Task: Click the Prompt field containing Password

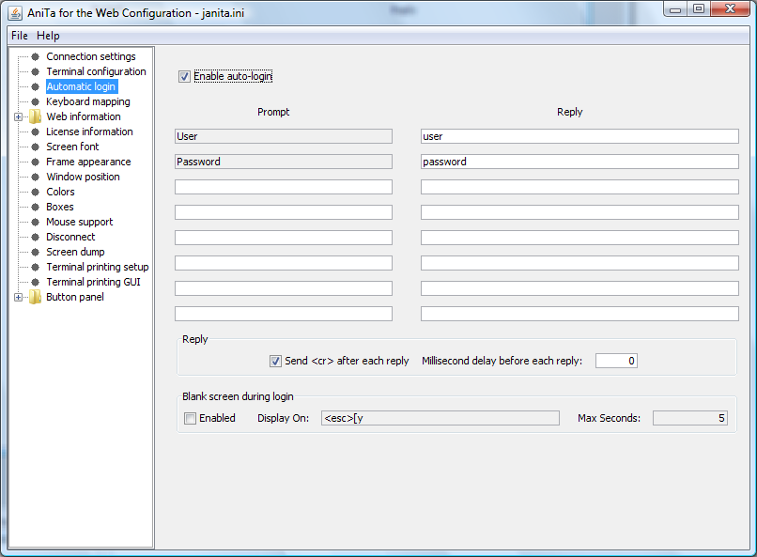Action: (x=284, y=162)
